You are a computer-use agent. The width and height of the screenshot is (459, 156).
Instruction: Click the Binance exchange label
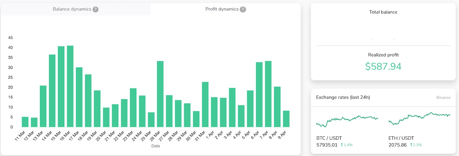tap(443, 98)
